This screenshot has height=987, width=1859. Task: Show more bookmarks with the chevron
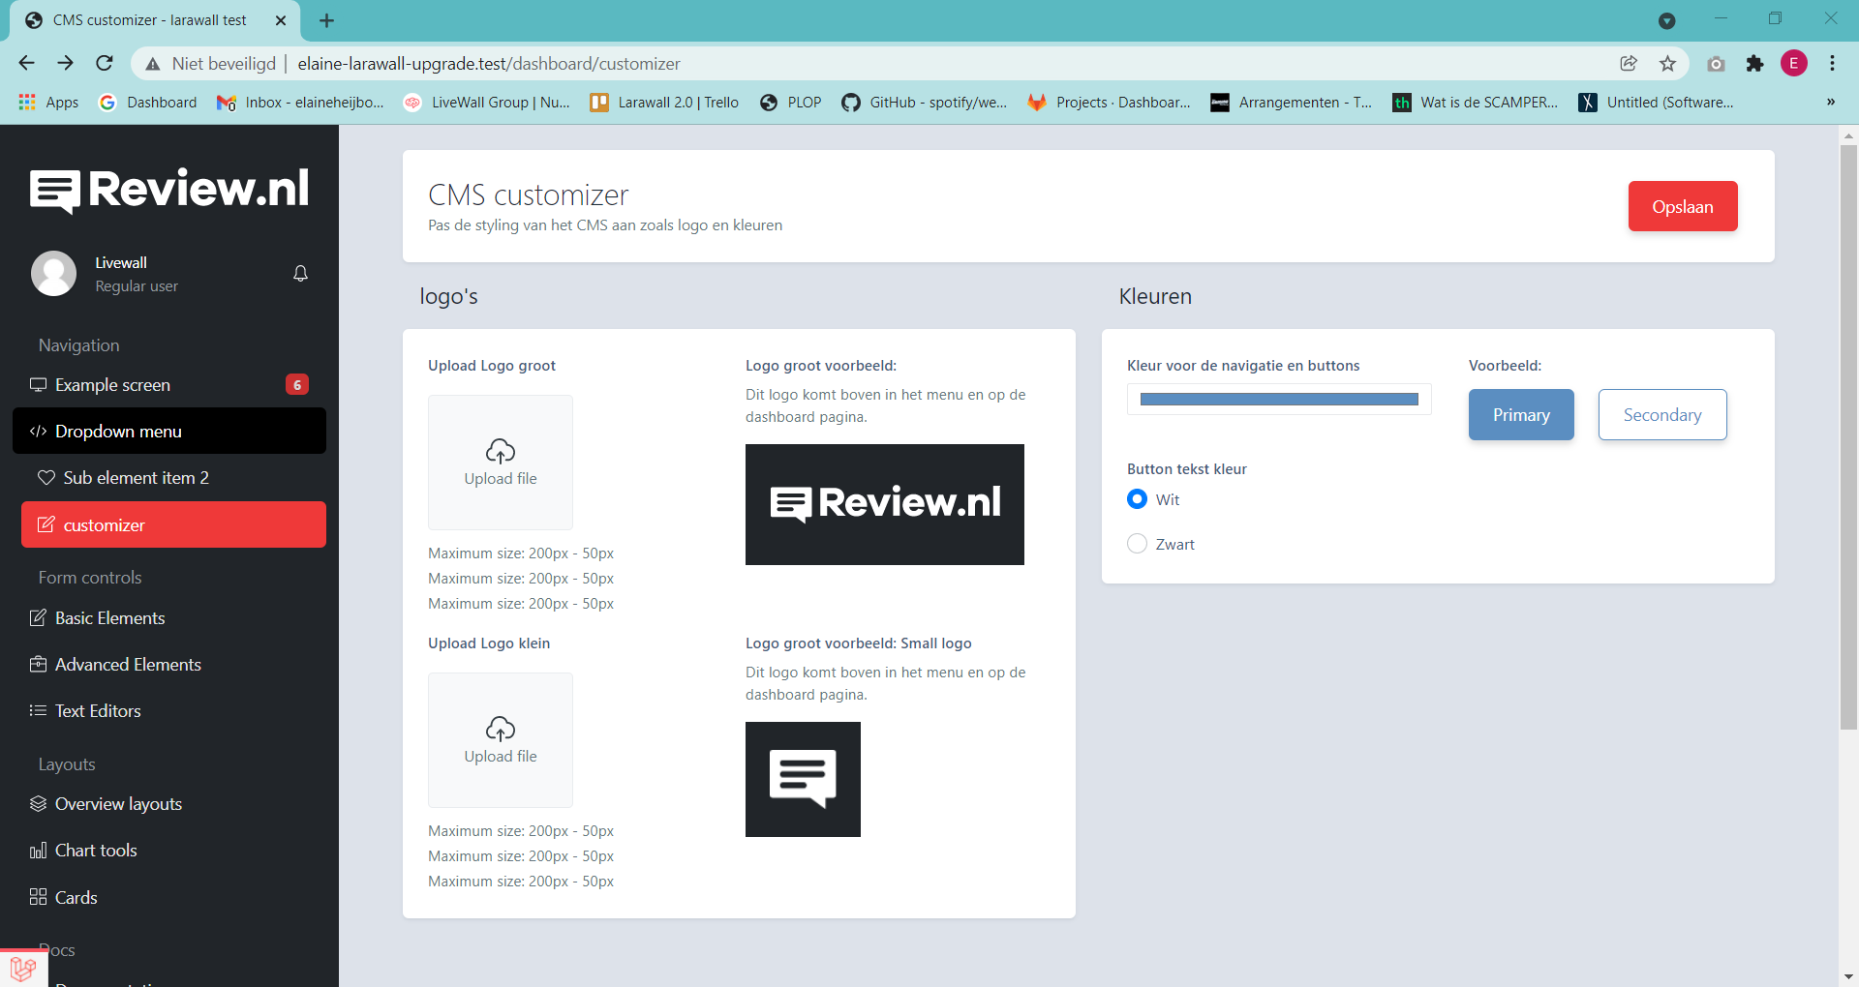pos(1830,102)
